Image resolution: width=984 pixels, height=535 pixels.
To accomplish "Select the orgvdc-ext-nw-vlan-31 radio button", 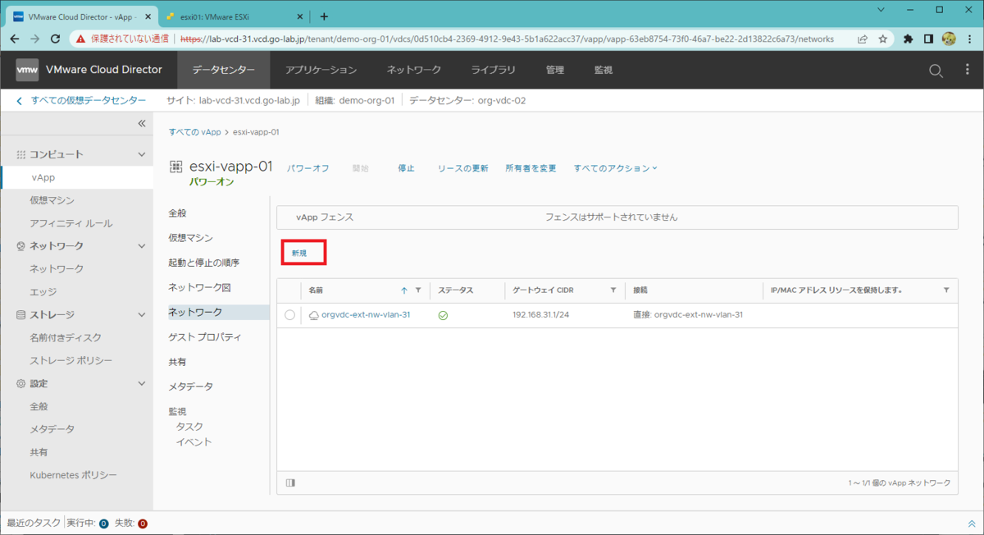I will 290,315.
